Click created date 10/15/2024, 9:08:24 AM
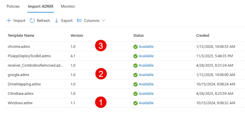The image size is (245, 113). pos(216,84)
